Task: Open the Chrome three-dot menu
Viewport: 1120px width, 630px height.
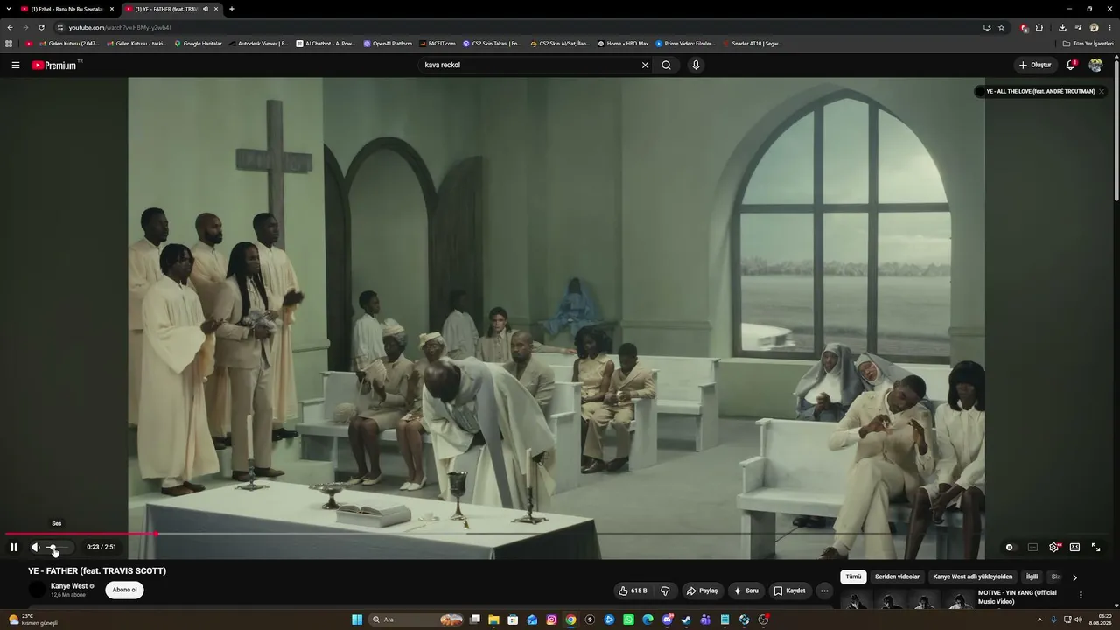Action: pyautogui.click(x=1110, y=27)
